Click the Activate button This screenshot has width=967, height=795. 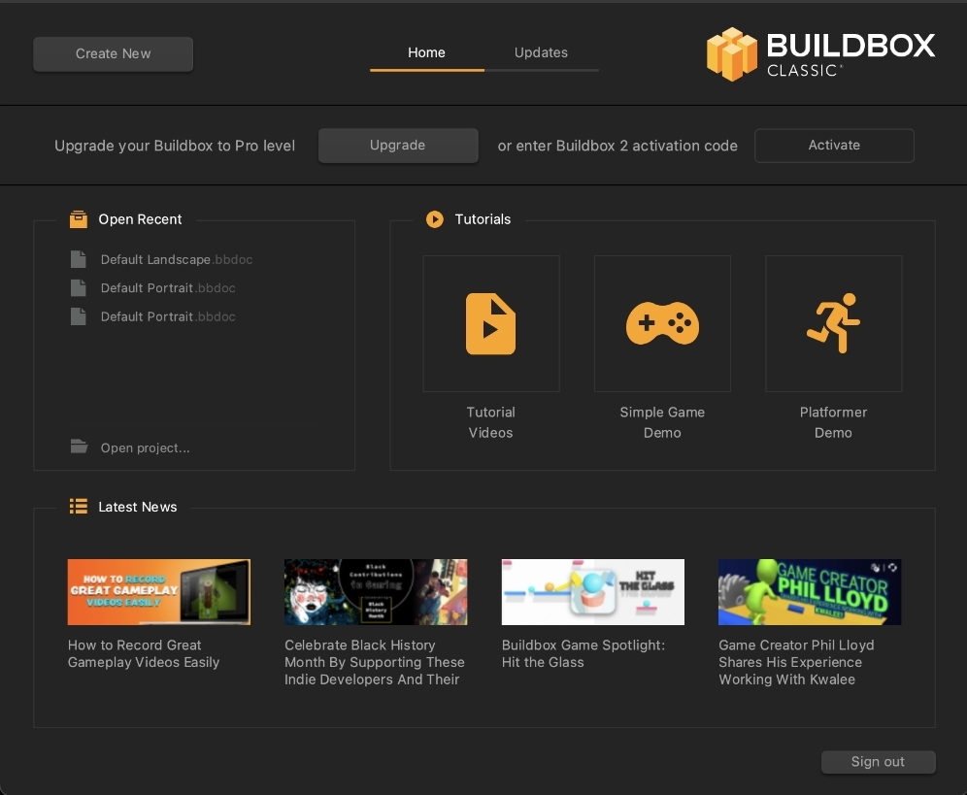coord(834,146)
